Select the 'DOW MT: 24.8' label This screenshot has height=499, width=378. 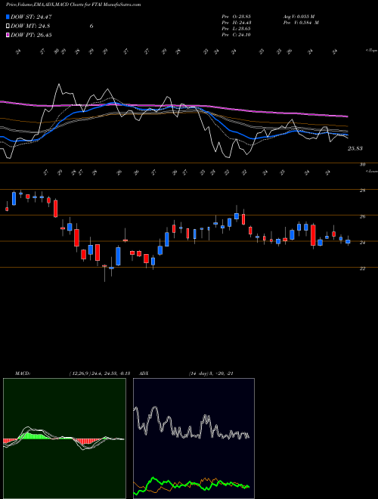pyautogui.click(x=30, y=26)
